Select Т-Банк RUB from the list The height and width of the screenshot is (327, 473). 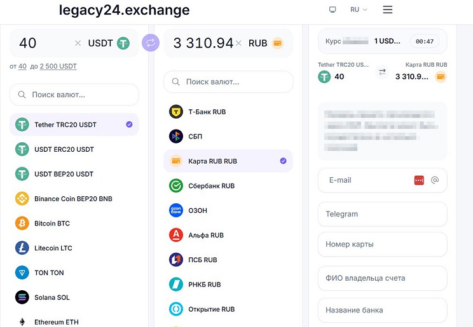(228, 112)
